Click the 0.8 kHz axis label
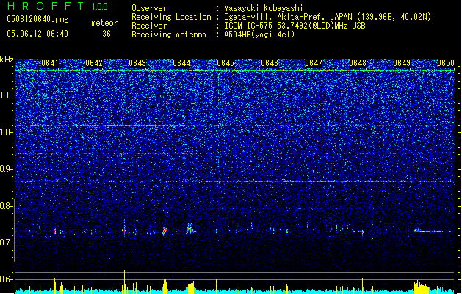 tap(6, 206)
